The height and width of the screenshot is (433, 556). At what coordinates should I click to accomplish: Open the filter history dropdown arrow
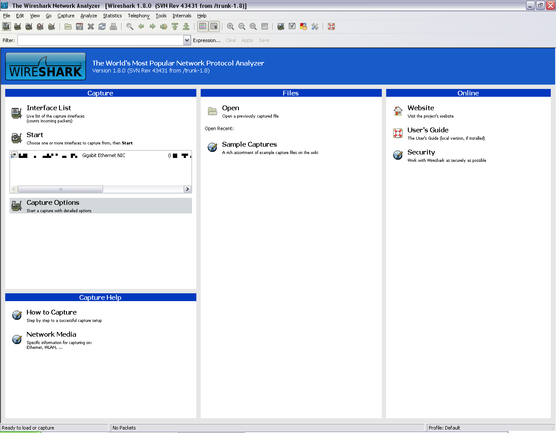point(187,40)
